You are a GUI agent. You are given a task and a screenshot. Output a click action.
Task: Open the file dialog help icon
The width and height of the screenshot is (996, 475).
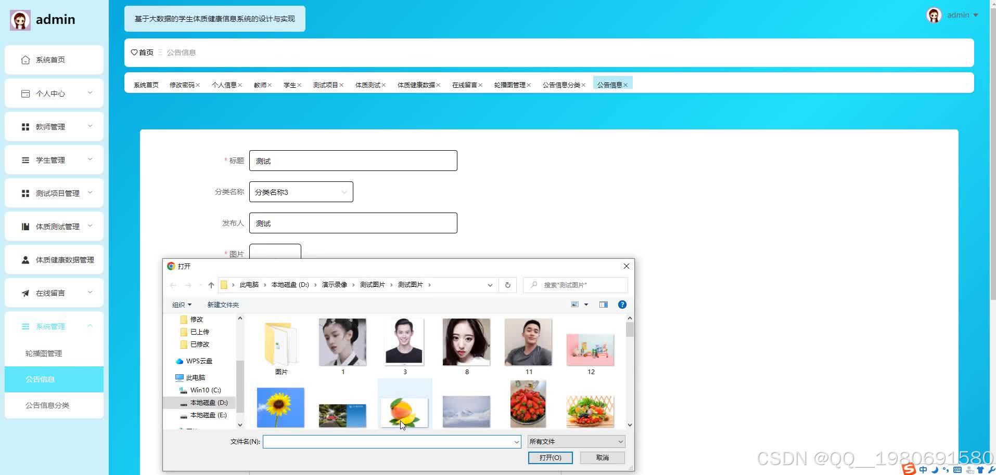(622, 305)
